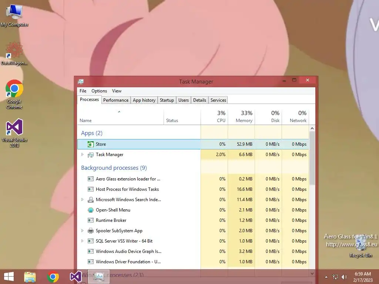Click the Task Manager process row icon

tap(90, 155)
